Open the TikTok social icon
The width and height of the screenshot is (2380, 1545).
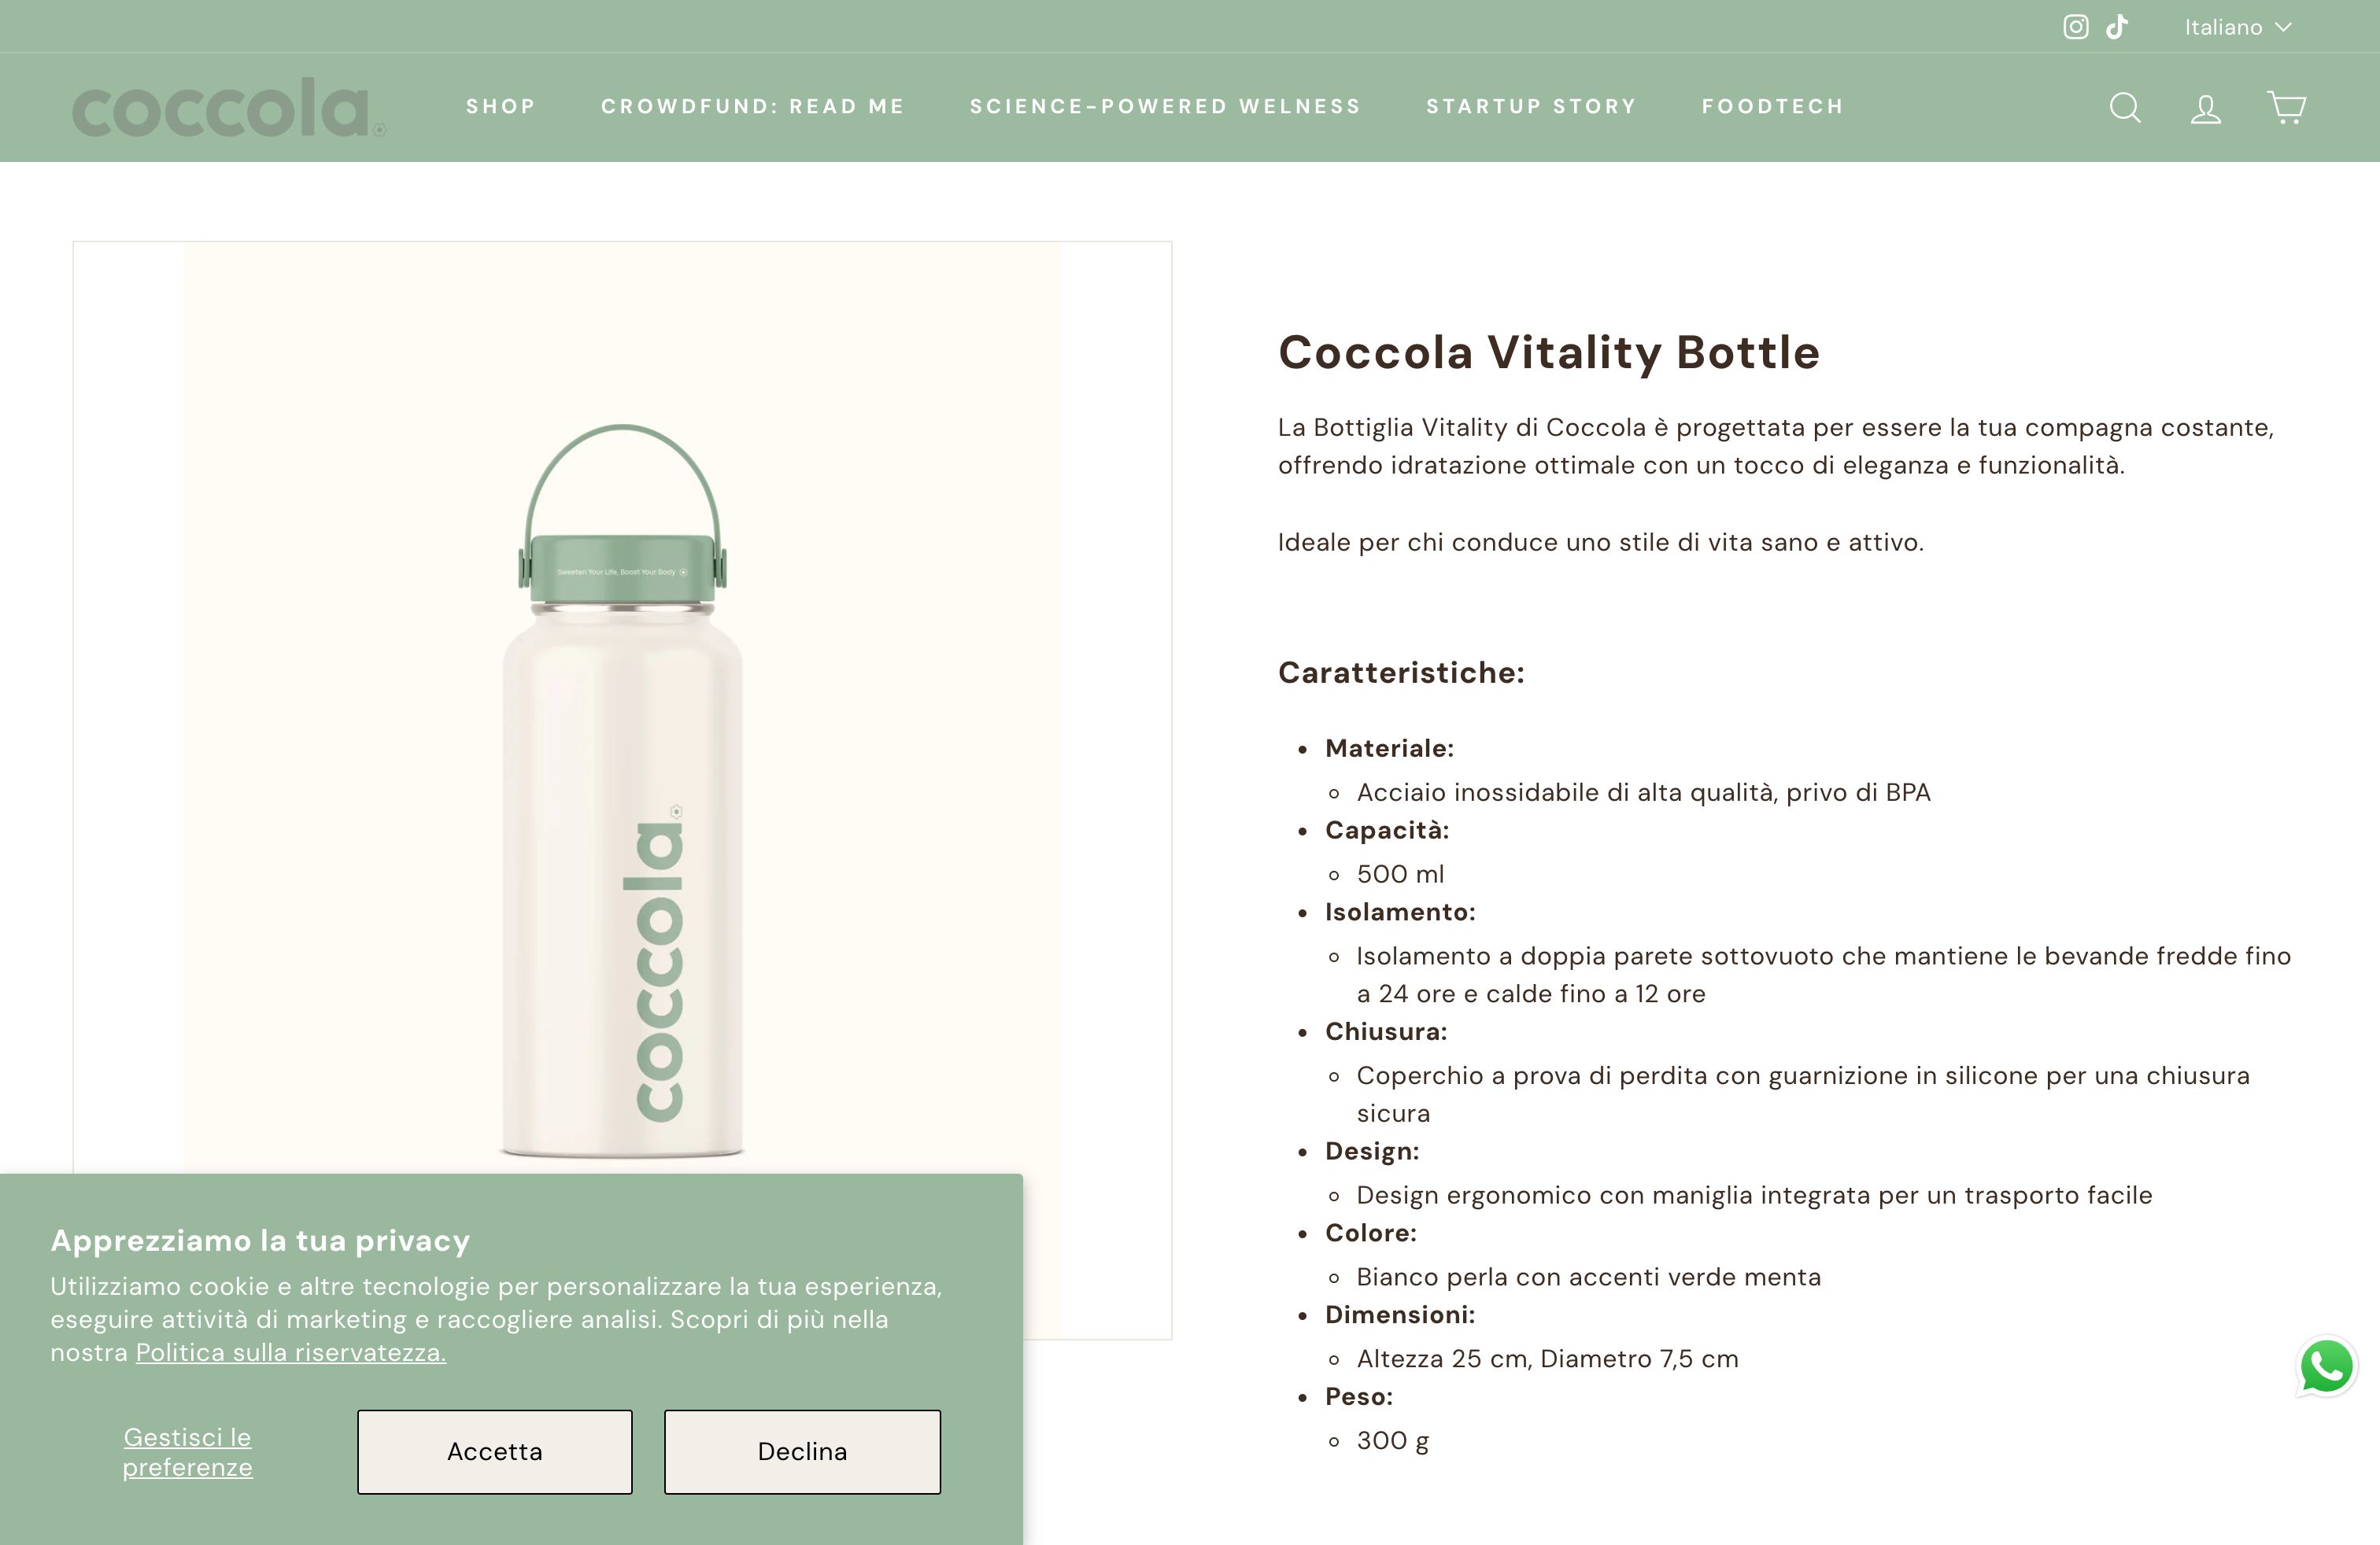click(2117, 27)
